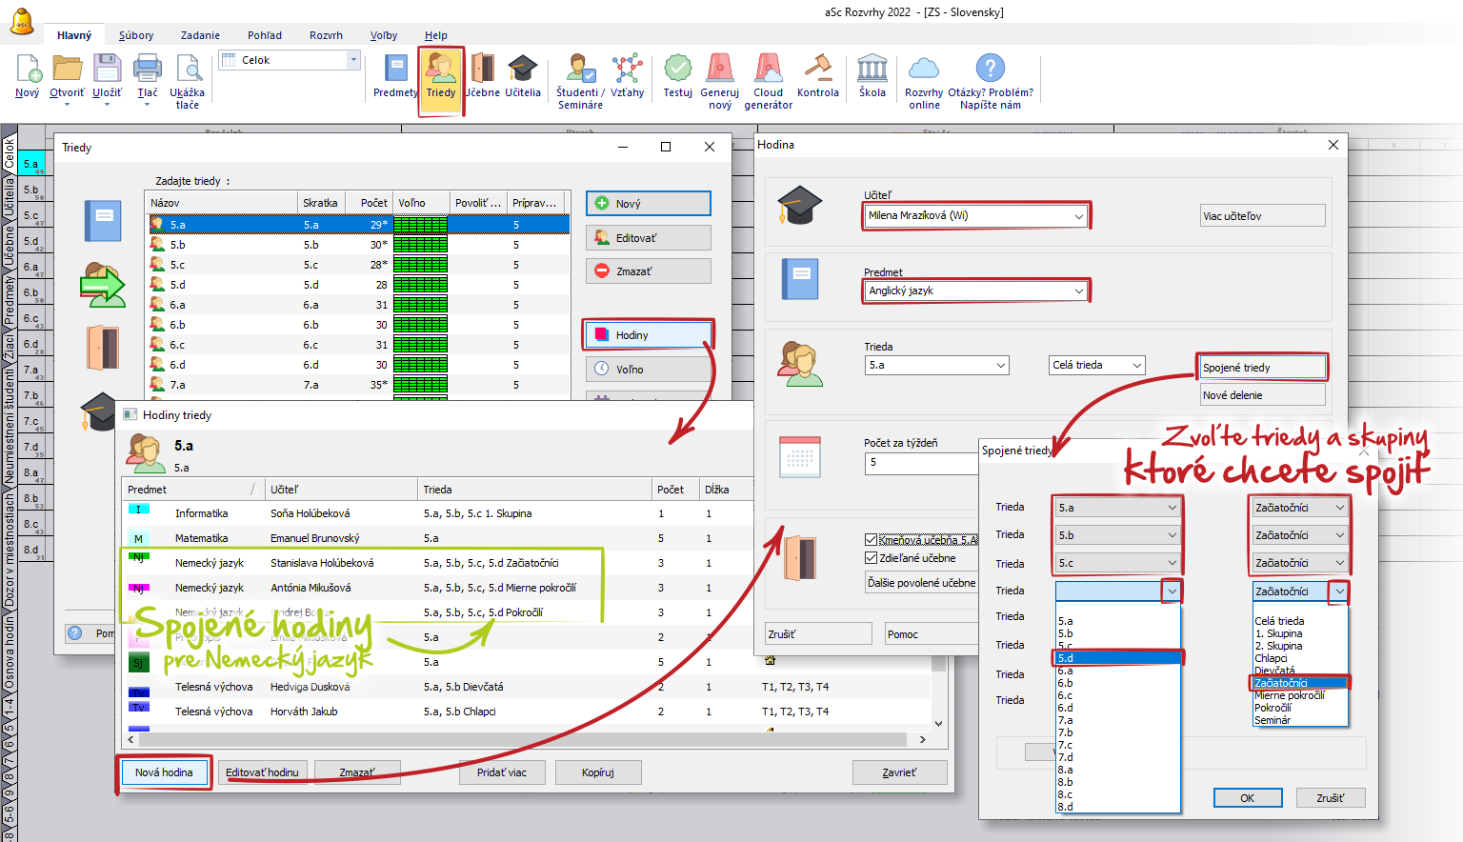Click the Hodiny button in Triedy window
1463x842 pixels.
pos(648,335)
